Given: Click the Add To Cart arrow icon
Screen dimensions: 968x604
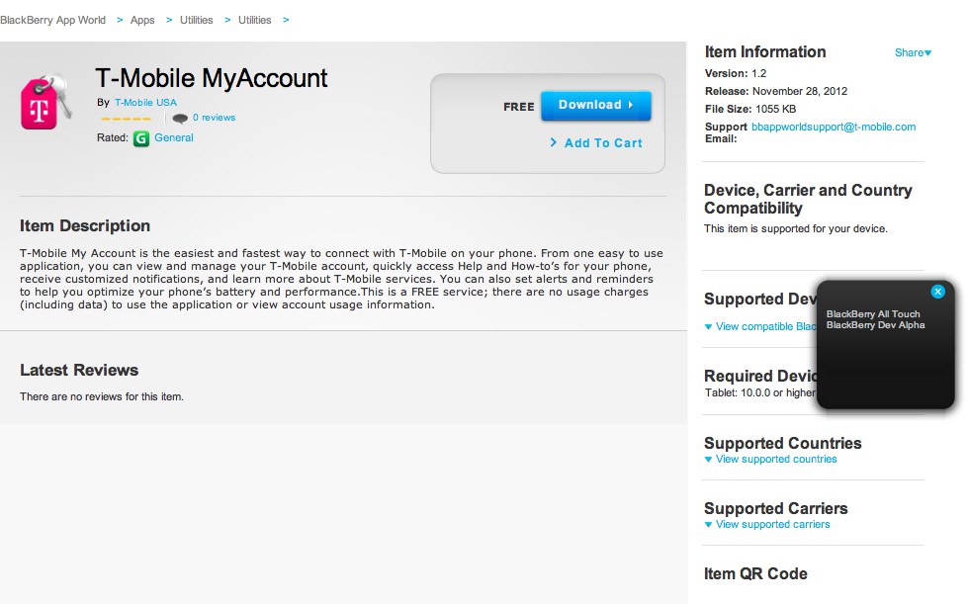Looking at the screenshot, I should (x=554, y=142).
